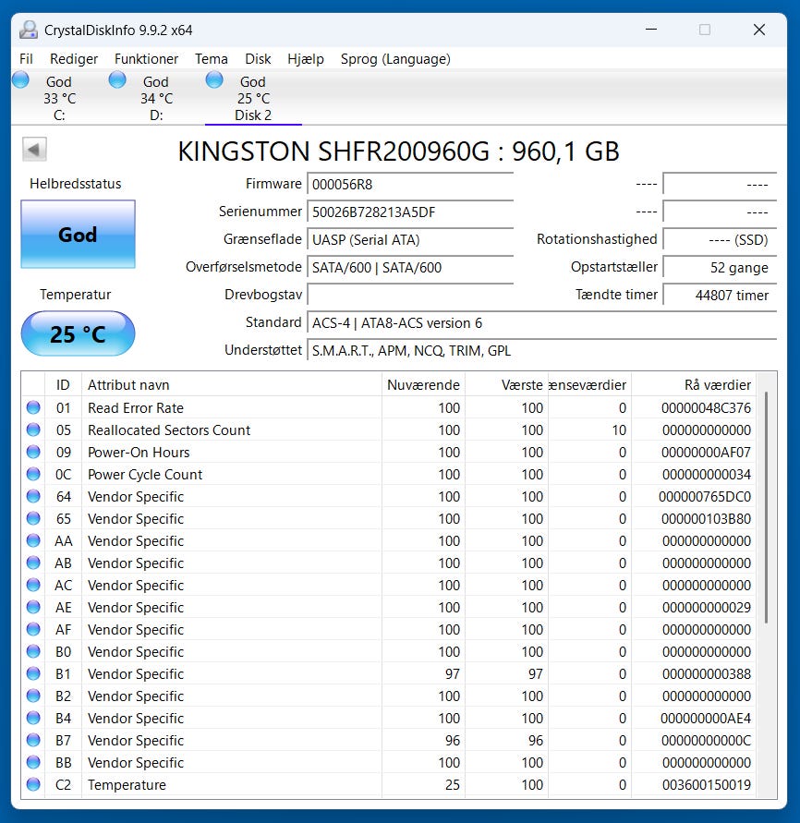800x823 pixels.
Task: Click status orb for Power Cycle Count
Action: (33, 474)
